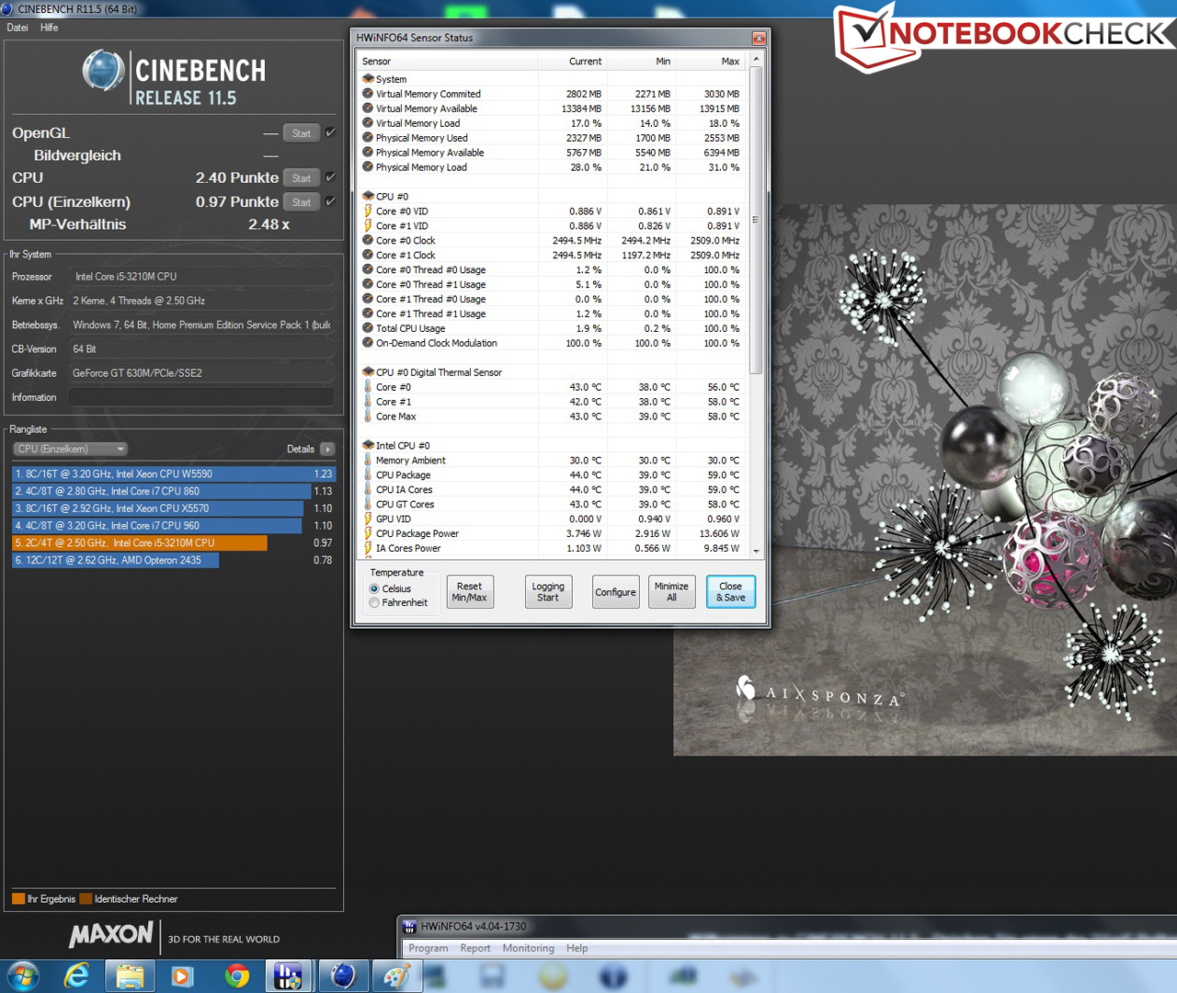
Task: Click the On-Demand Clock Modulation icon
Action: point(368,343)
